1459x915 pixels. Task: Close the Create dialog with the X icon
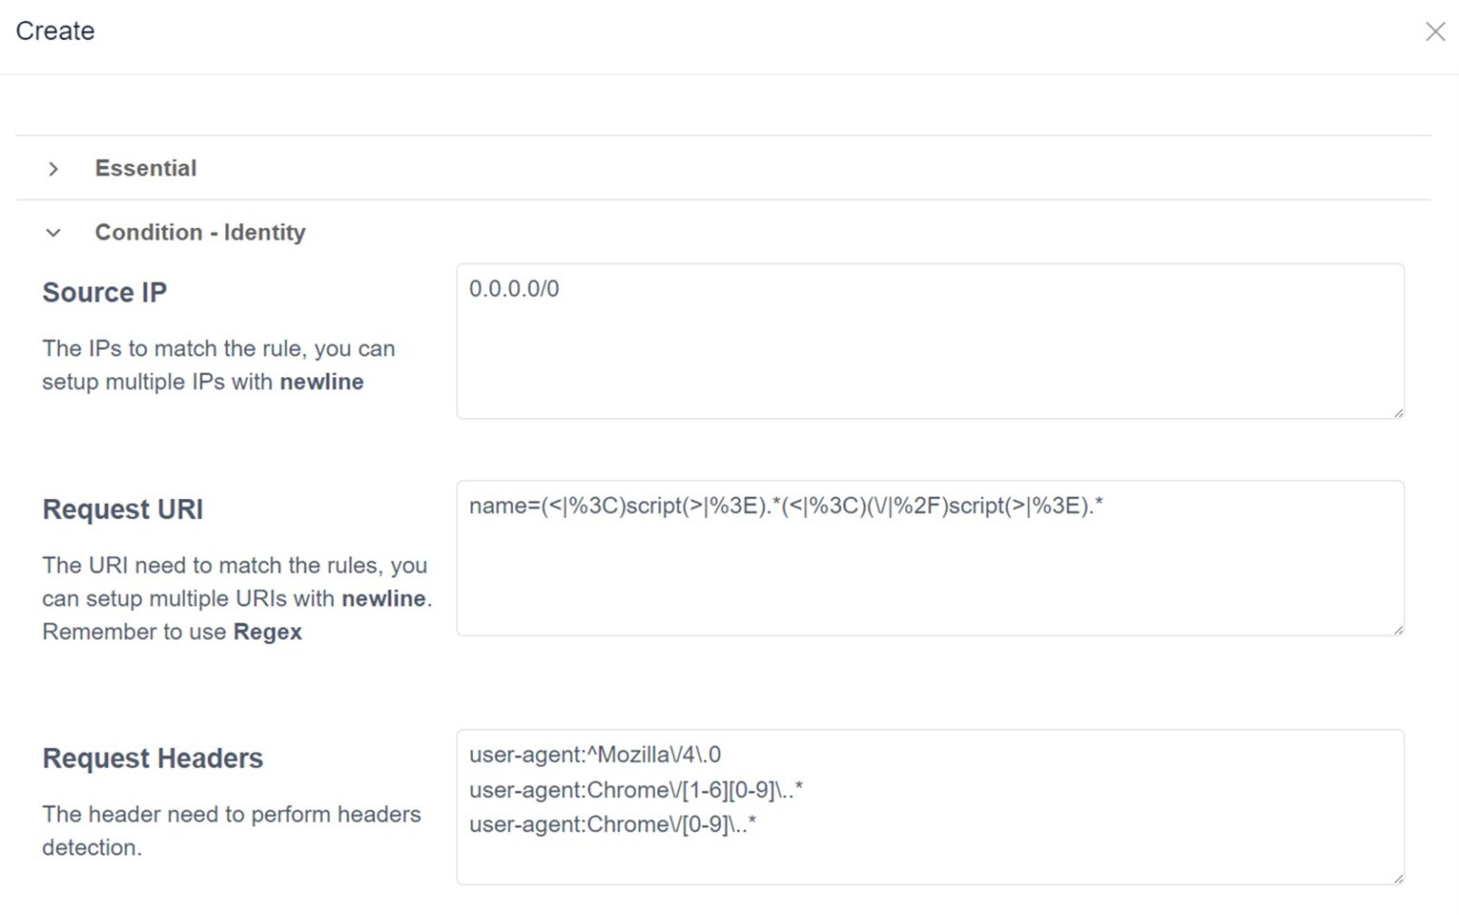1434,31
